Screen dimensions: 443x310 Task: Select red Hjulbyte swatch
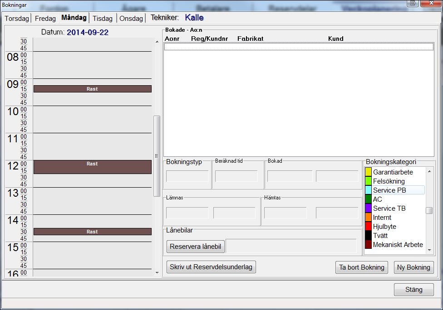point(368,226)
